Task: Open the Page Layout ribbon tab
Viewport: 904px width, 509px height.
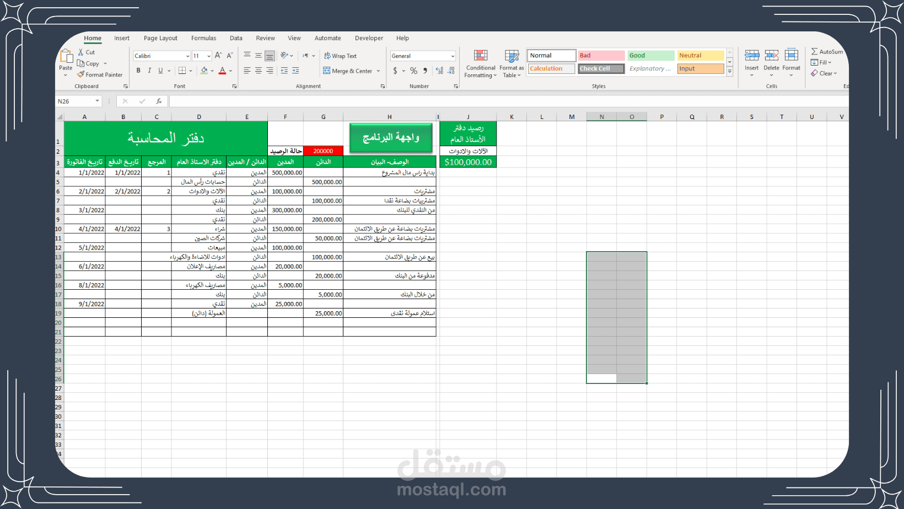Action: 160,38
